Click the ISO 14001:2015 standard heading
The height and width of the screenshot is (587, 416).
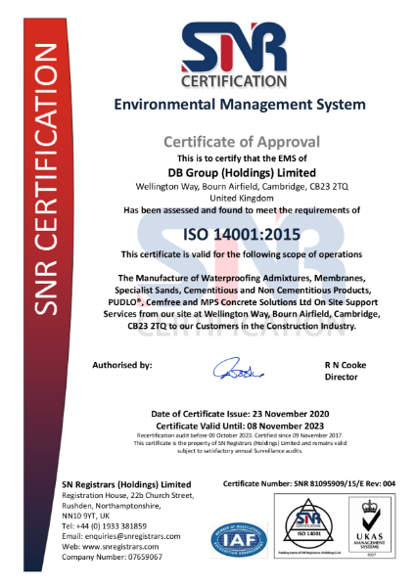click(242, 235)
